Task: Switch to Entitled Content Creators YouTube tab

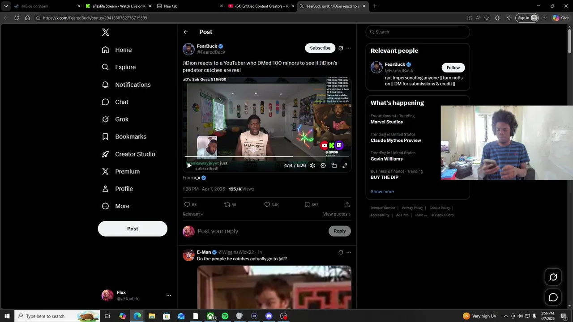Action: click(x=262, y=6)
